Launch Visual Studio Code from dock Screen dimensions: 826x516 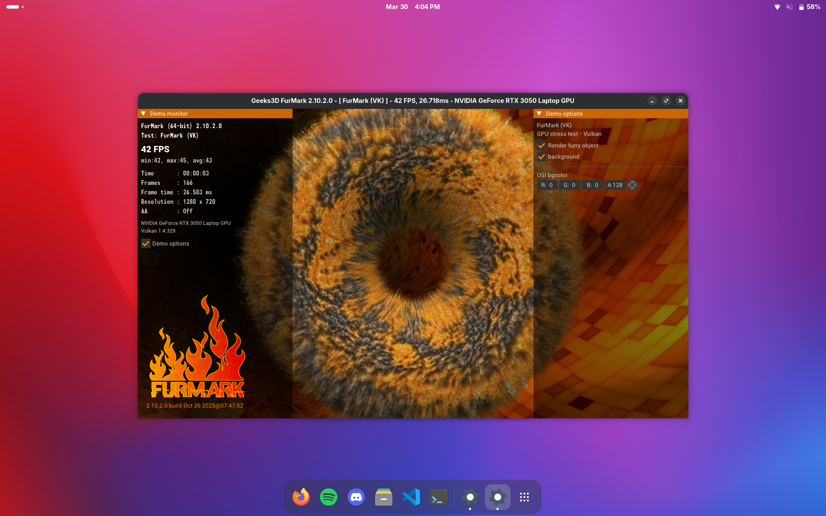point(411,497)
